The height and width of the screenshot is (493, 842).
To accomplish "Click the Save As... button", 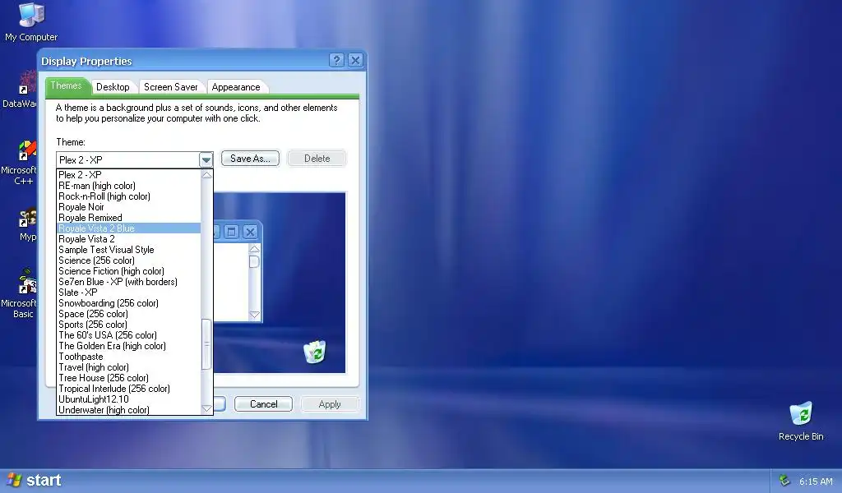I will tap(250, 159).
